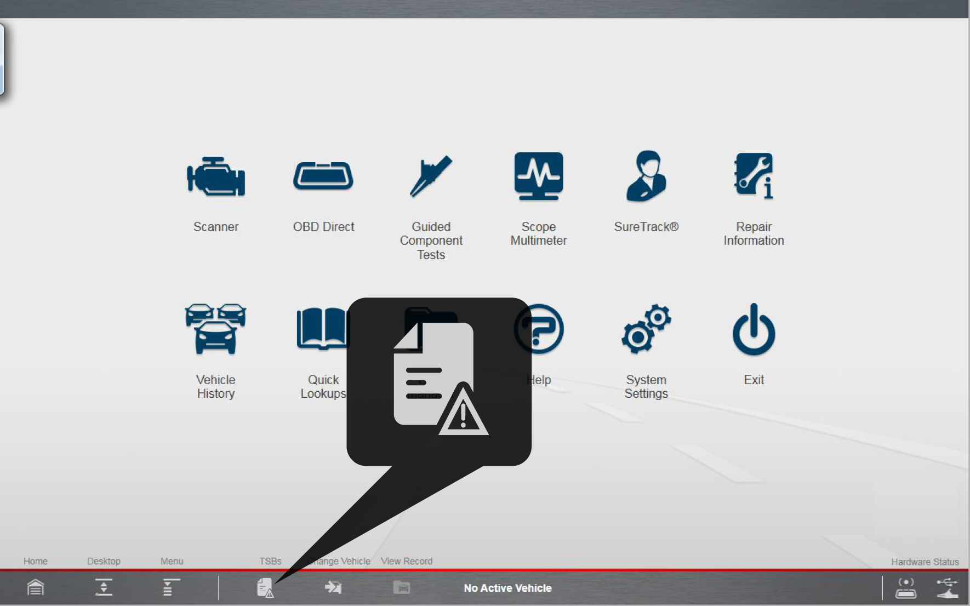Viewport: 970px width, 606px height.
Task: Open Repair Information
Action: tap(754, 176)
